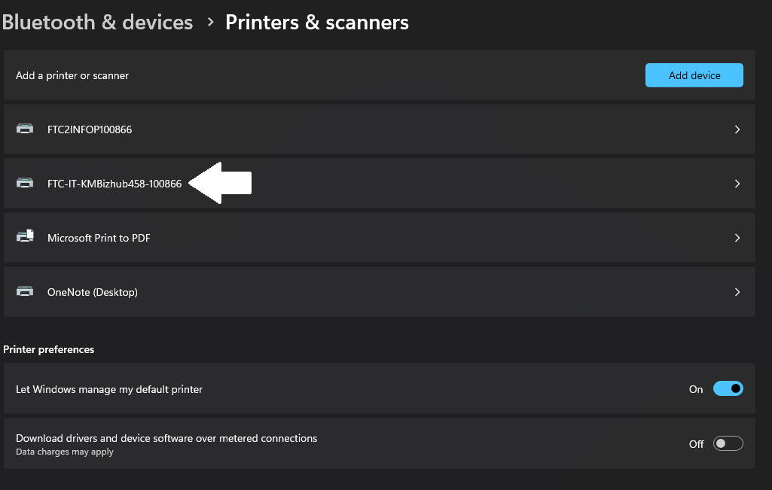Go back to Bluetooth & devices breadcrumb
Image resolution: width=772 pixels, height=490 pixels.
coord(97,23)
